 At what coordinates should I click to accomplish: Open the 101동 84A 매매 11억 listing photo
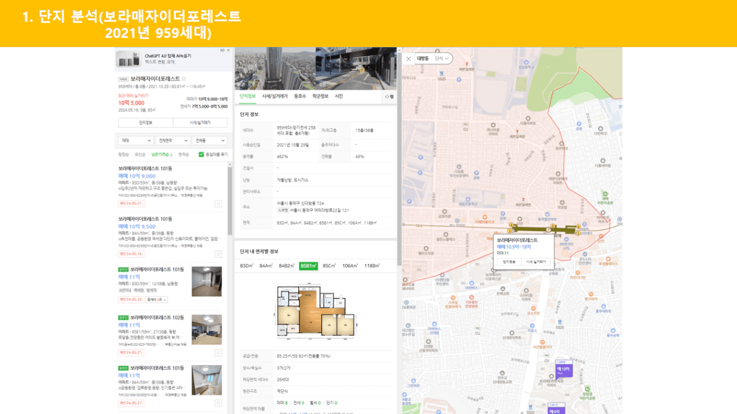207,379
